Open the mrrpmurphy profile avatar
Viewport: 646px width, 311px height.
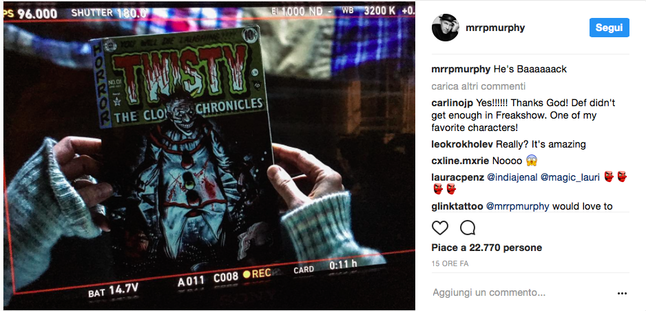click(x=445, y=28)
